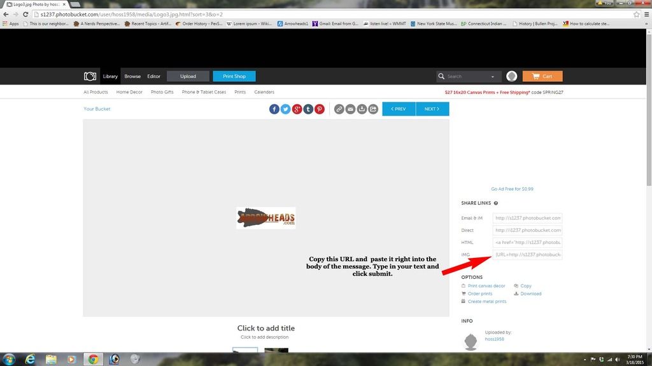The height and width of the screenshot is (366, 652).
Task: Click the volume speaker icon in system tray
Action: [618, 360]
